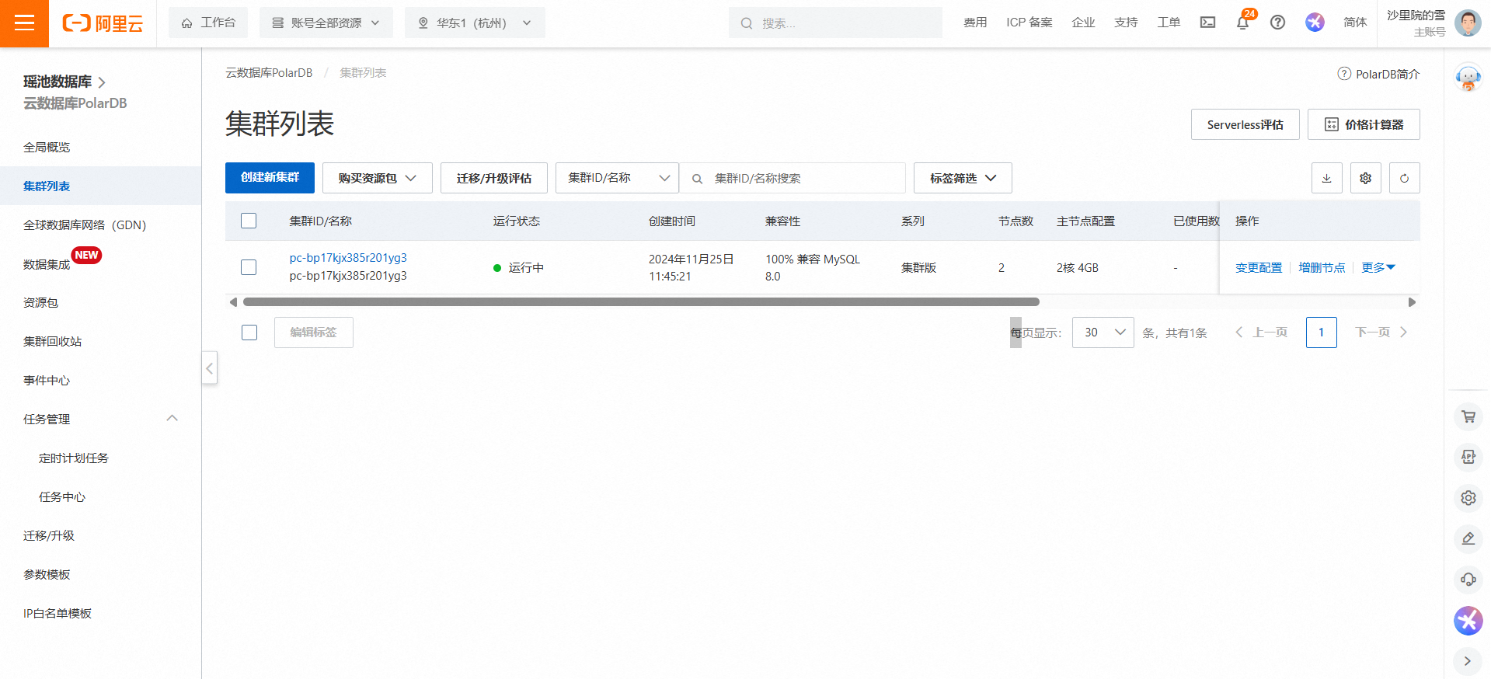Open the PolarDB简介 help link
Image resolution: width=1491 pixels, height=679 pixels.
point(1378,74)
